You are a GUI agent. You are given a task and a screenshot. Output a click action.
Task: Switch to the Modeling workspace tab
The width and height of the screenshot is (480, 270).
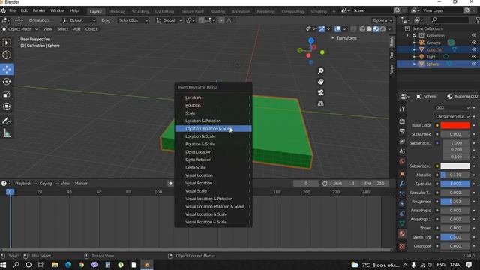(117, 12)
